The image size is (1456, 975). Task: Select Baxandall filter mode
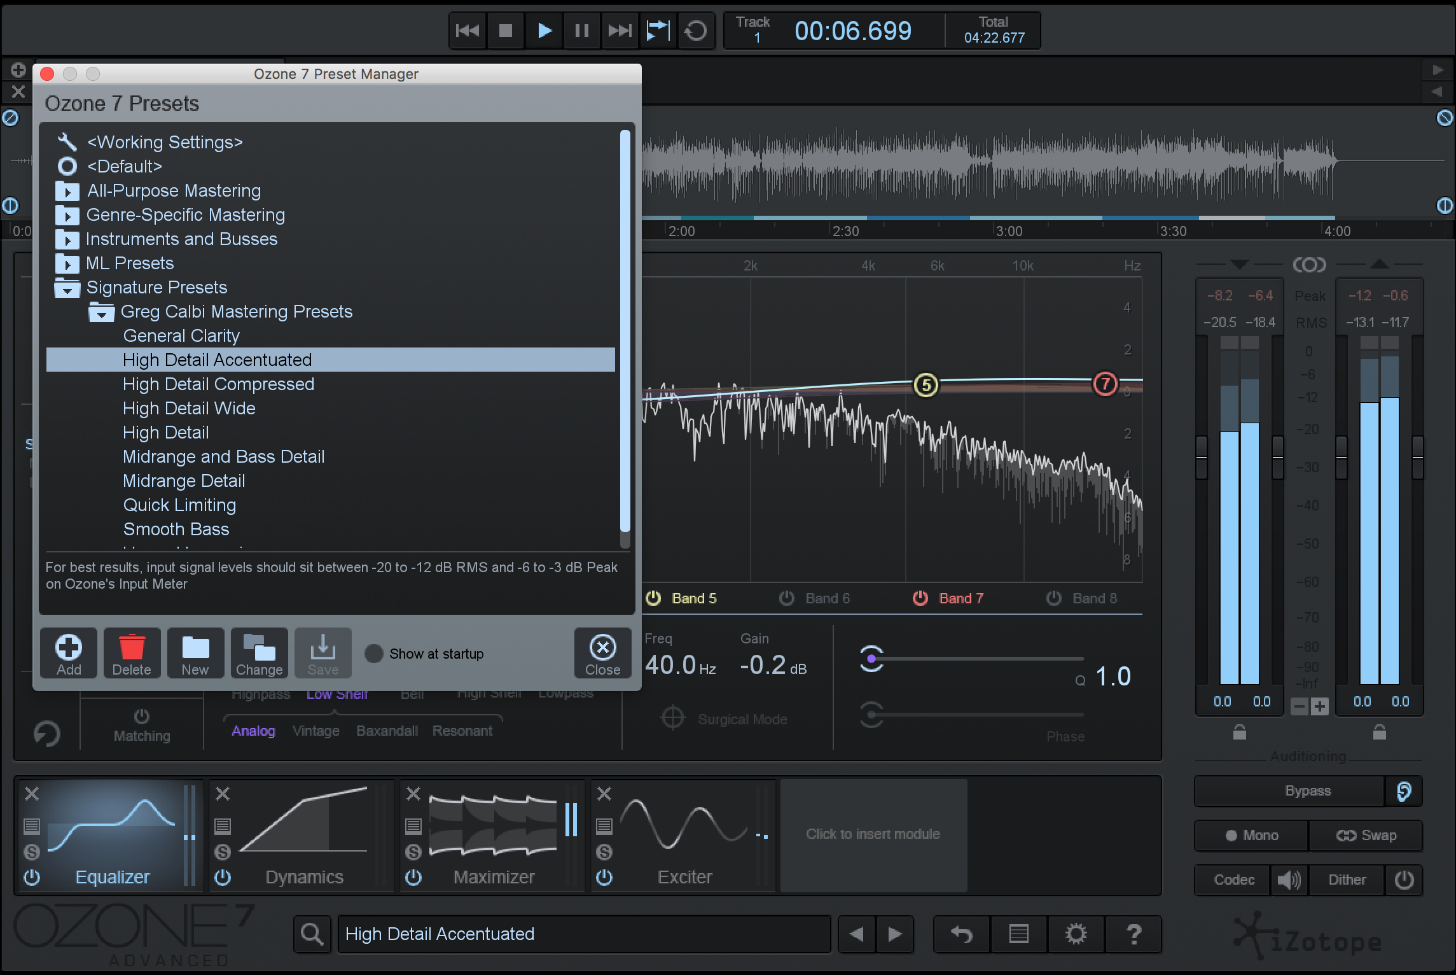[x=387, y=731]
